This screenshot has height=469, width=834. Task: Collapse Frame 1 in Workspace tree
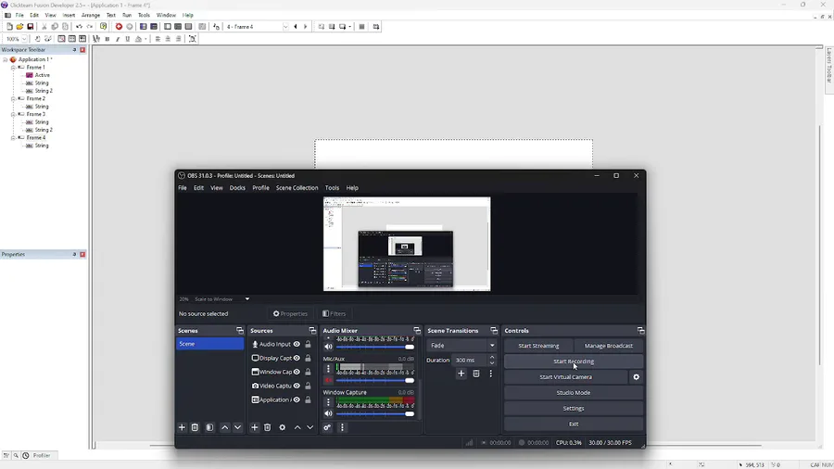(x=13, y=68)
